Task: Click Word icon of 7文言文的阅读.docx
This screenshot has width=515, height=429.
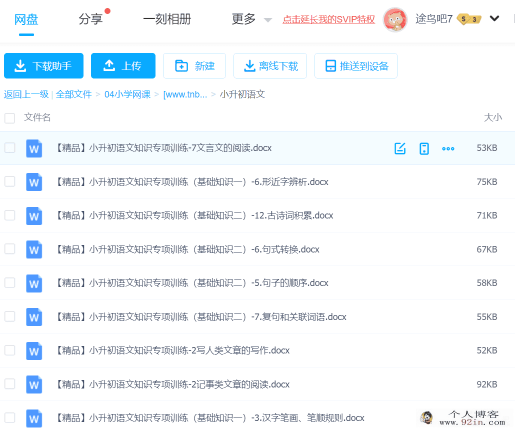Action: 34,148
